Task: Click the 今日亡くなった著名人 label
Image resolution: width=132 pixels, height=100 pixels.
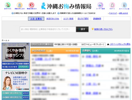Action: point(42,45)
